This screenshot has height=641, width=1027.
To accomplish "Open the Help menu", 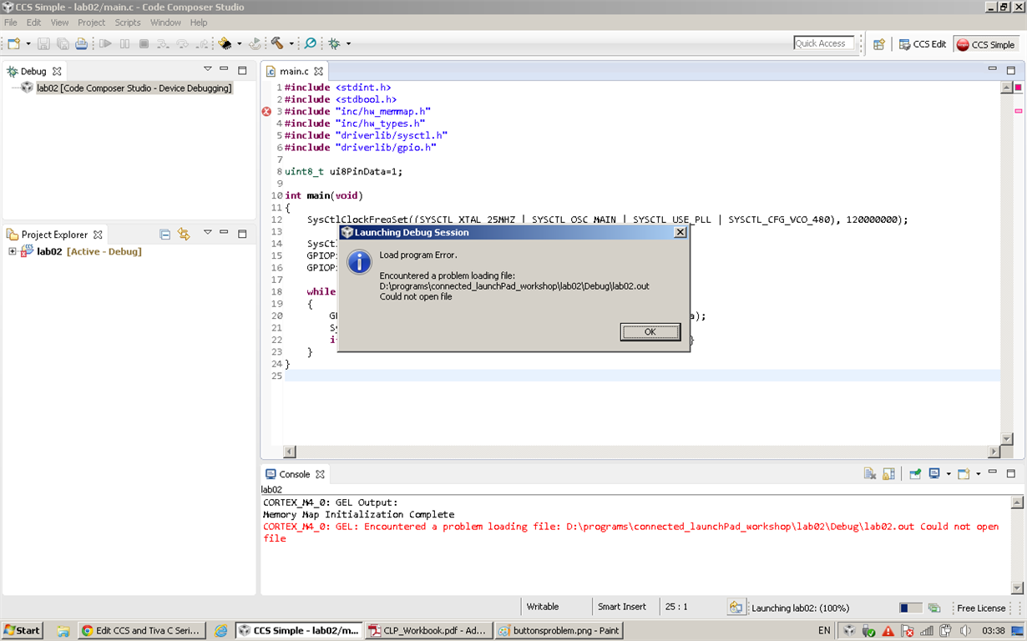I will coord(199,23).
